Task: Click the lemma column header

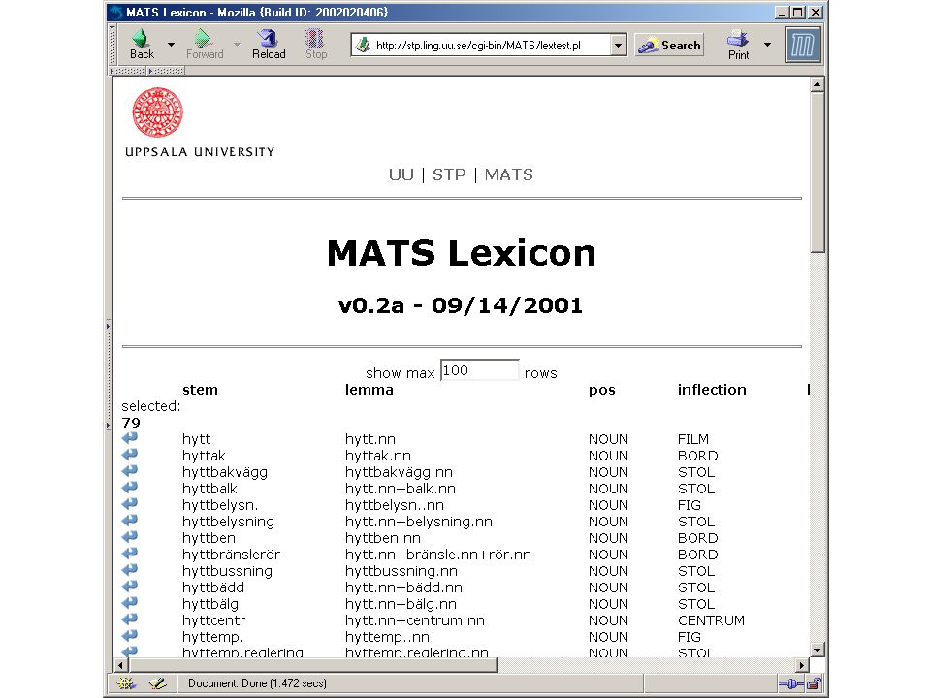Action: 369,390
